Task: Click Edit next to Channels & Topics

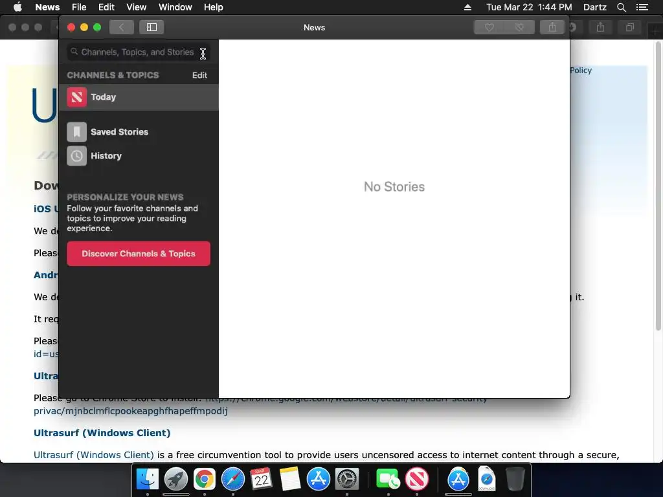Action: click(199, 75)
